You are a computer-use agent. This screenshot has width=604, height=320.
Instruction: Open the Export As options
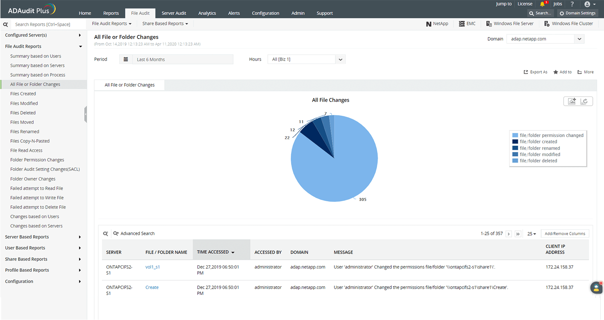536,72
